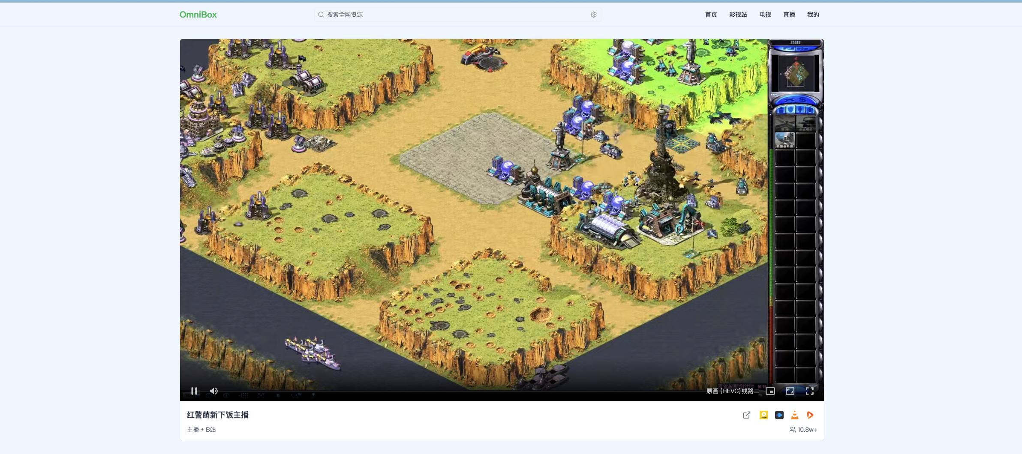This screenshot has width=1022, height=454.
Task: Click the stream title 红警萌新下饭主播
Action: (218, 415)
